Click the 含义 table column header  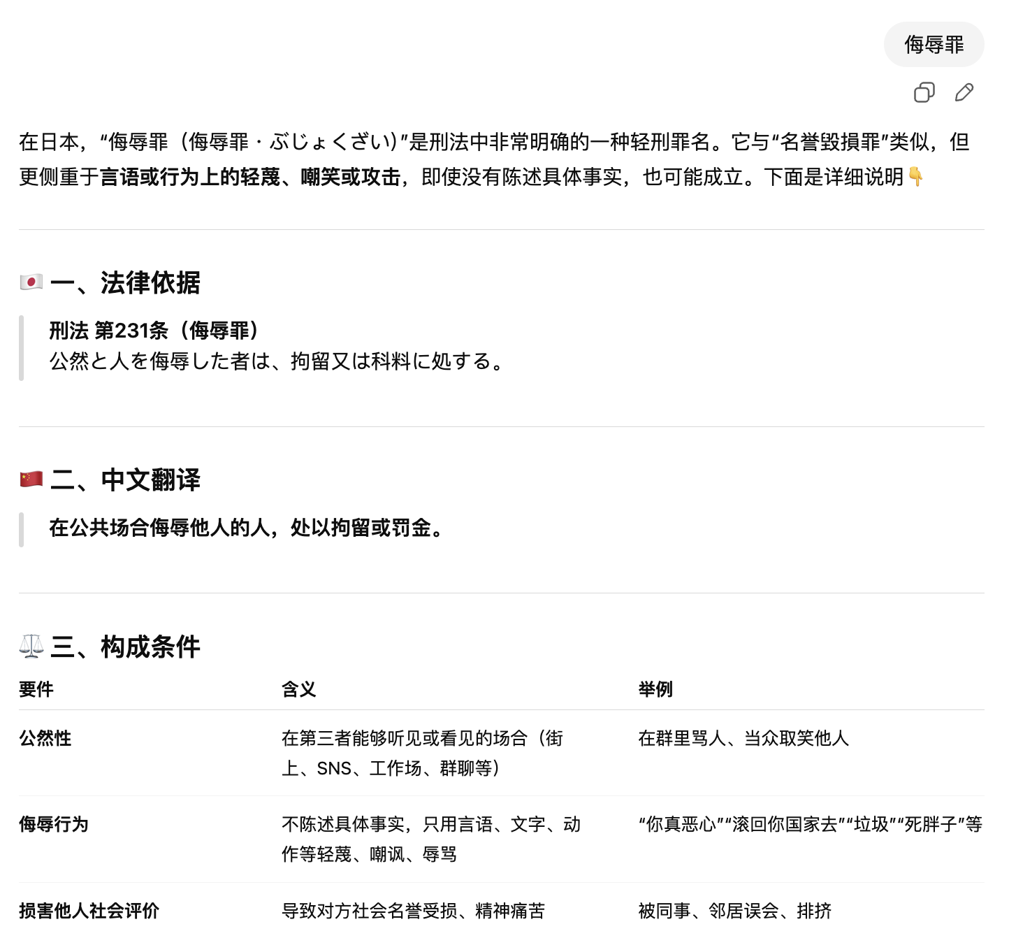click(x=299, y=689)
